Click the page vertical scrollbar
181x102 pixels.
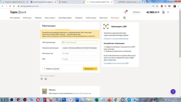pyautogui.click(x=180, y=33)
